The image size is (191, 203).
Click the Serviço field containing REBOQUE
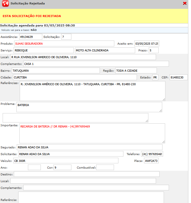pos(43,50)
